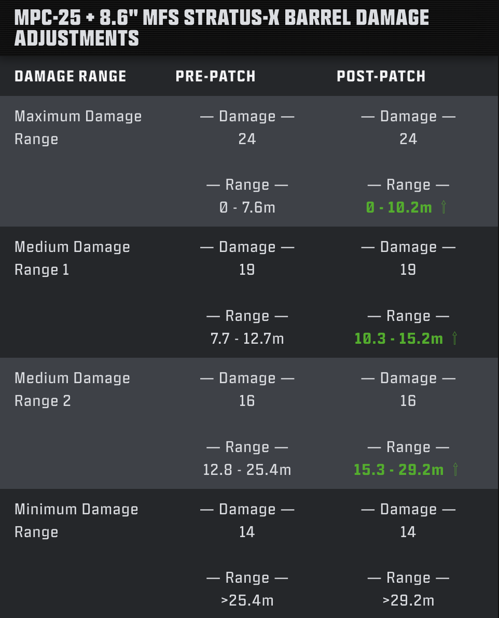The width and height of the screenshot is (499, 618).
Task: Click the post-patch range value >29.2m
Action: coord(408,601)
